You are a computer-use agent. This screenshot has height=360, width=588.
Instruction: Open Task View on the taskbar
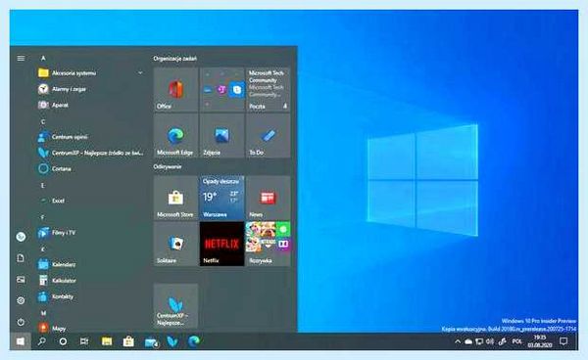(x=84, y=341)
